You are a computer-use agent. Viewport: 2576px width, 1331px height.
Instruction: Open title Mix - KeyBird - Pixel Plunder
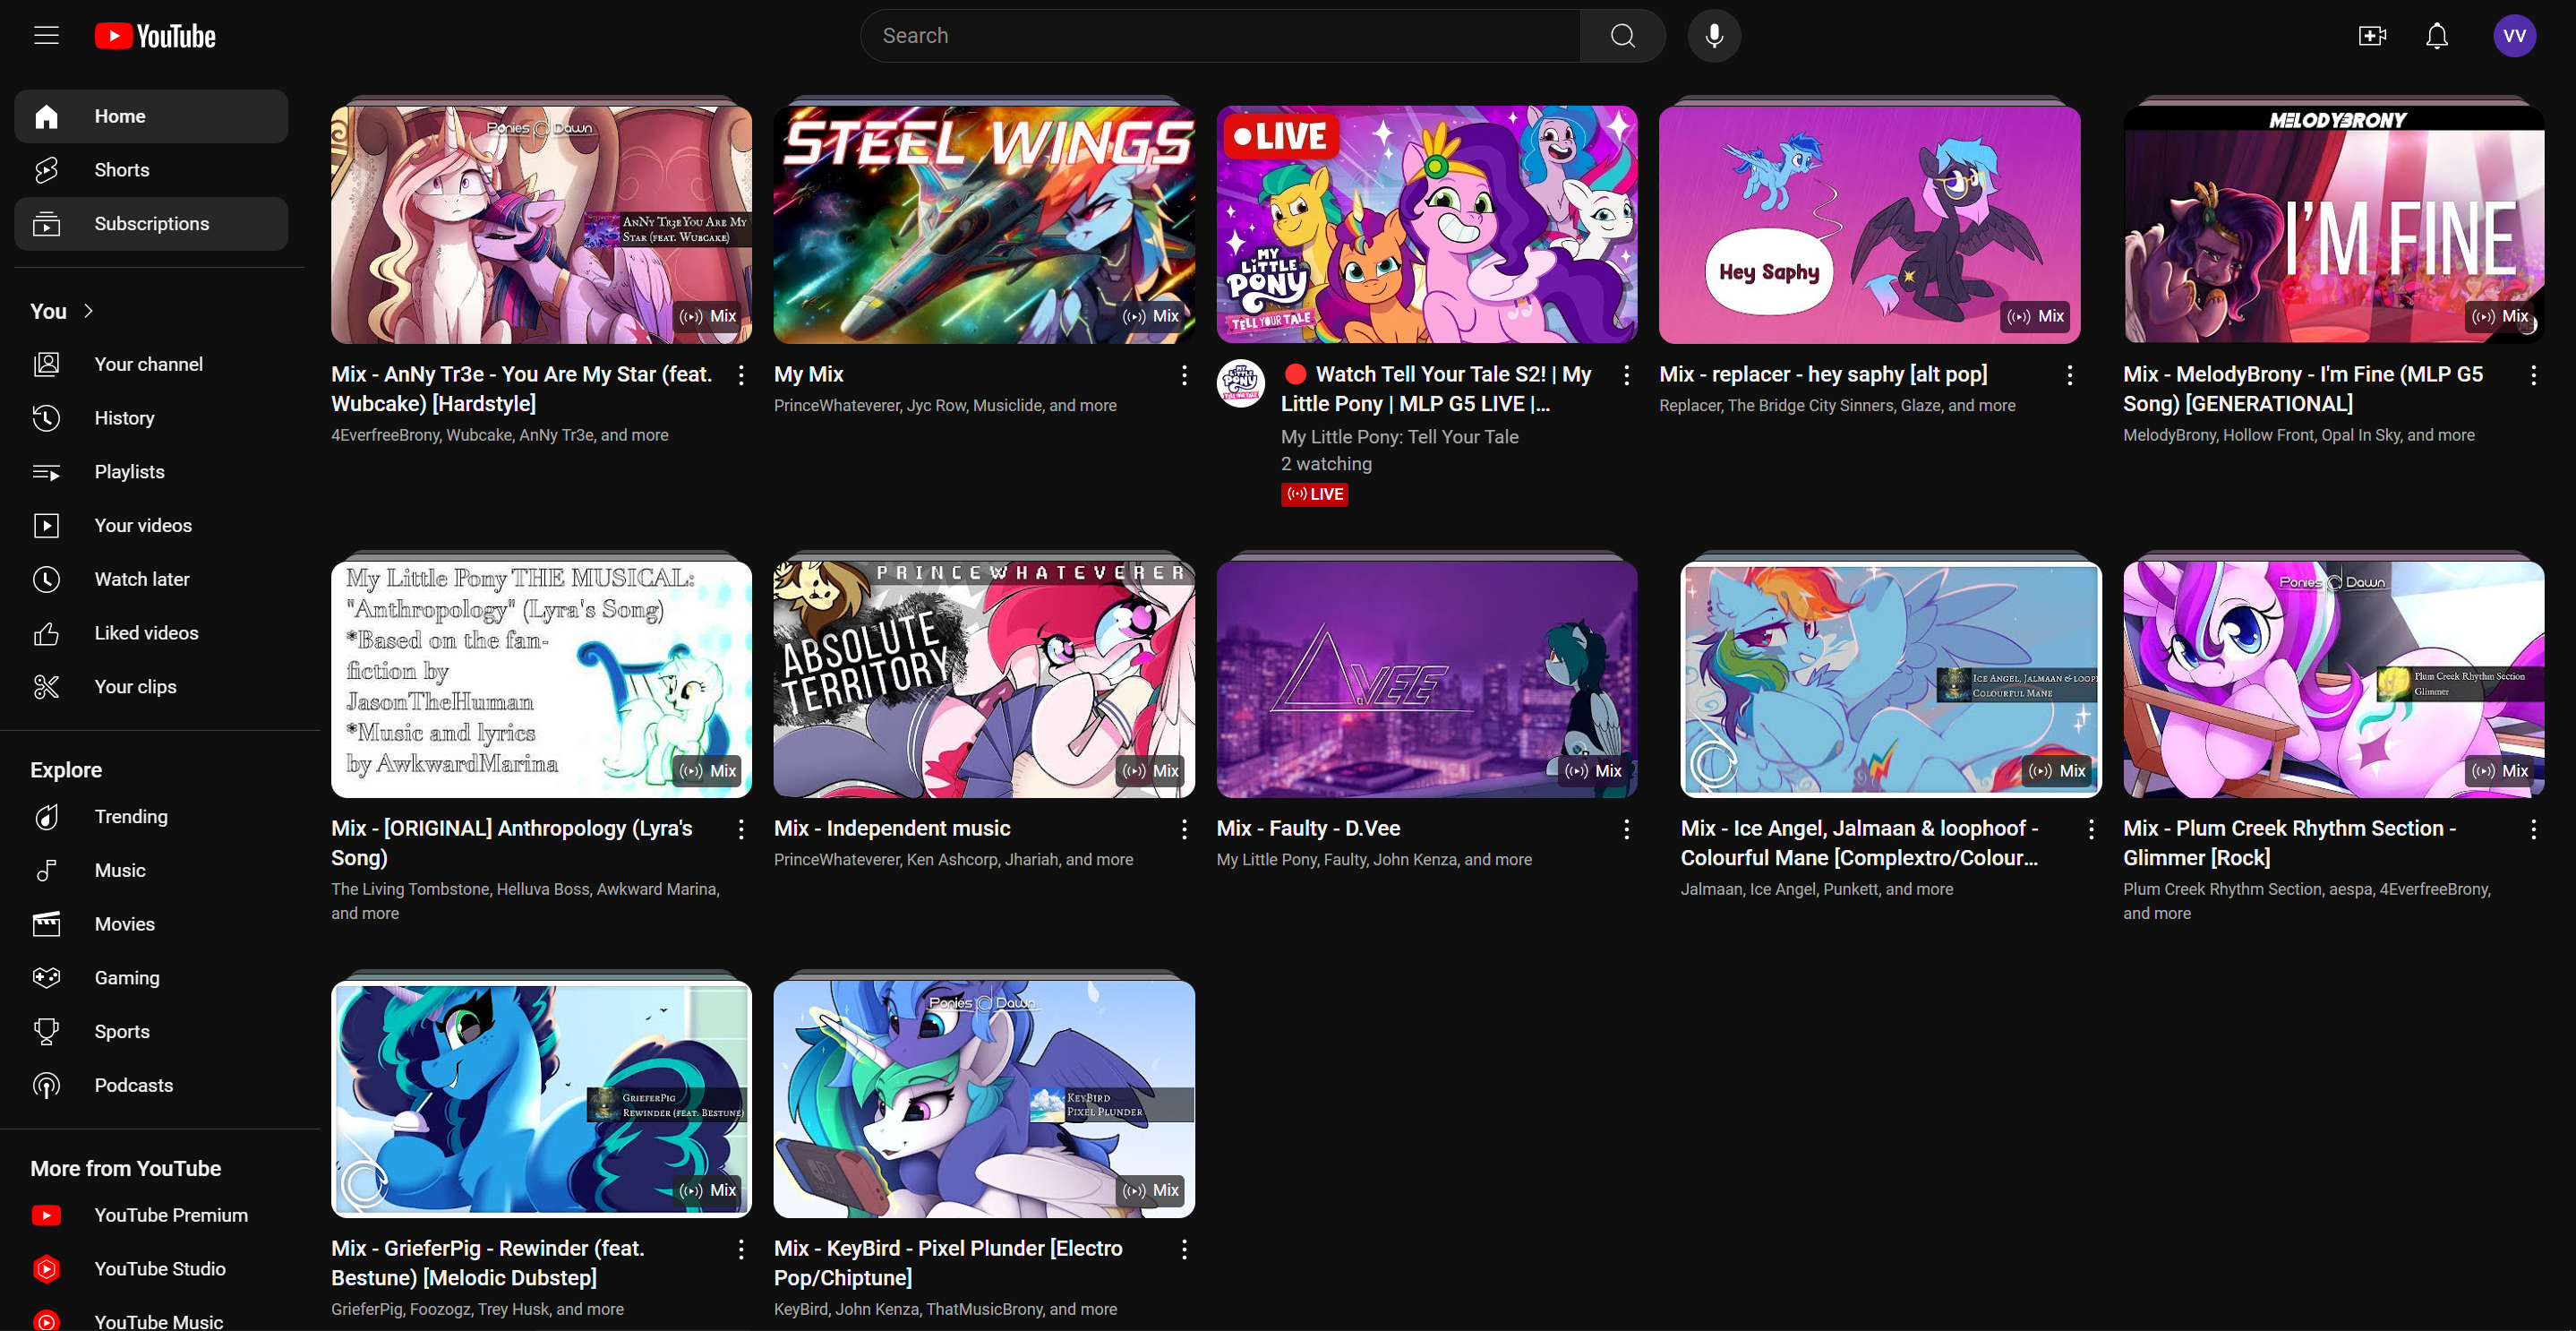pyautogui.click(x=948, y=1263)
